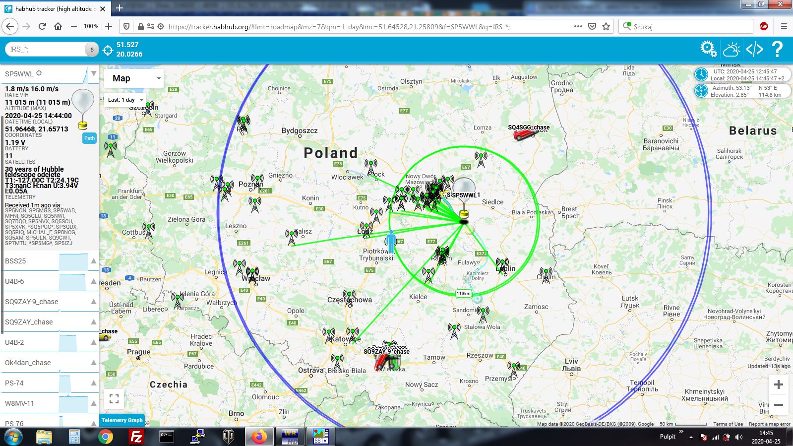Open Firefox from the Windows taskbar
Image resolution: width=793 pixels, height=446 pixels.
point(258,437)
